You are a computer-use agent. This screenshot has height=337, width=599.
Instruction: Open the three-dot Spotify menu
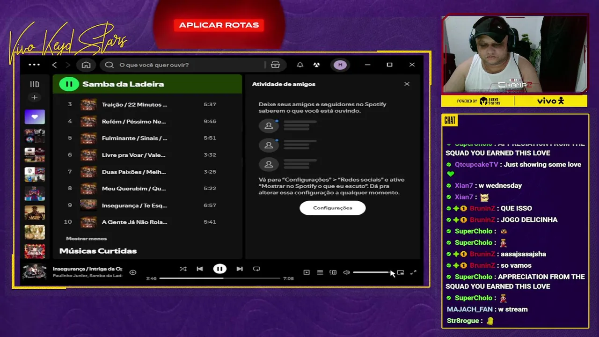(34, 65)
